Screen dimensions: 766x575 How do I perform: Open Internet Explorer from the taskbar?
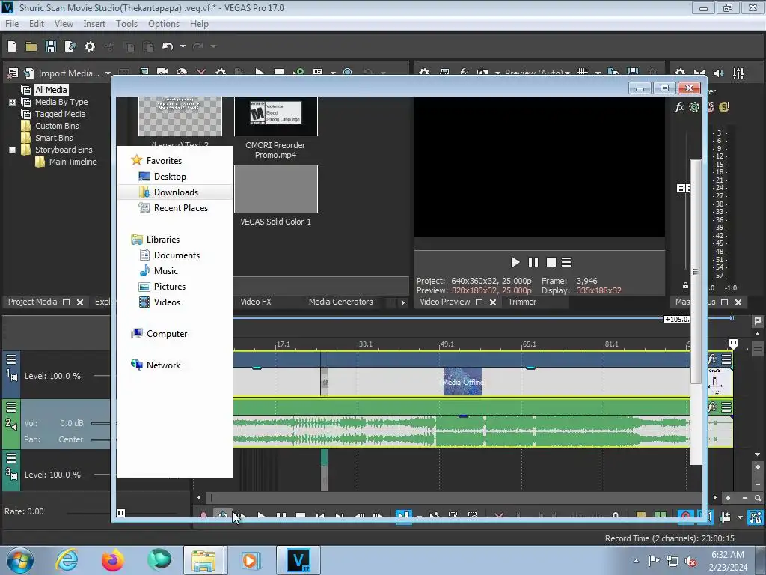tap(67, 560)
